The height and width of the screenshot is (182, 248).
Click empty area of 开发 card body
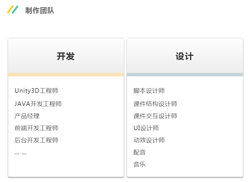(86, 164)
